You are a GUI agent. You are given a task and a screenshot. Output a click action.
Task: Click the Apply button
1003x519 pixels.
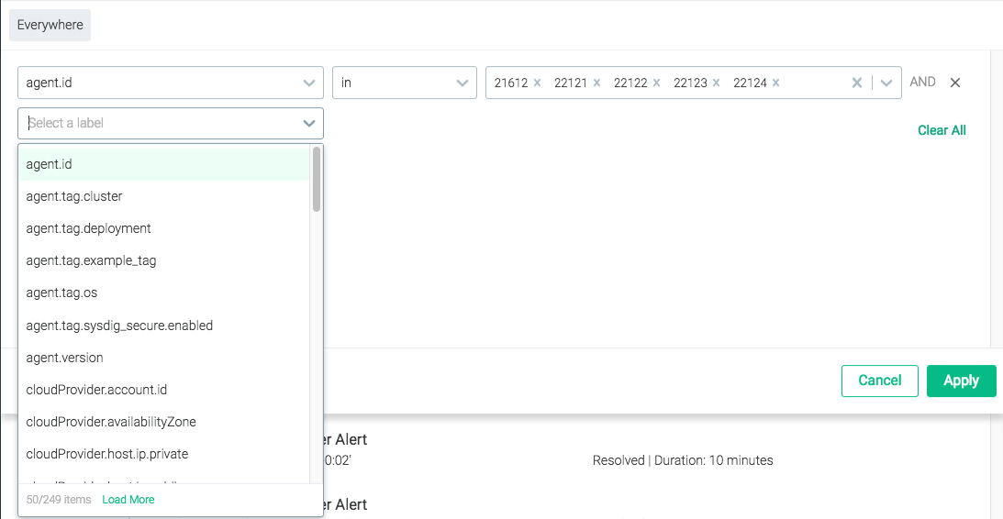click(962, 381)
